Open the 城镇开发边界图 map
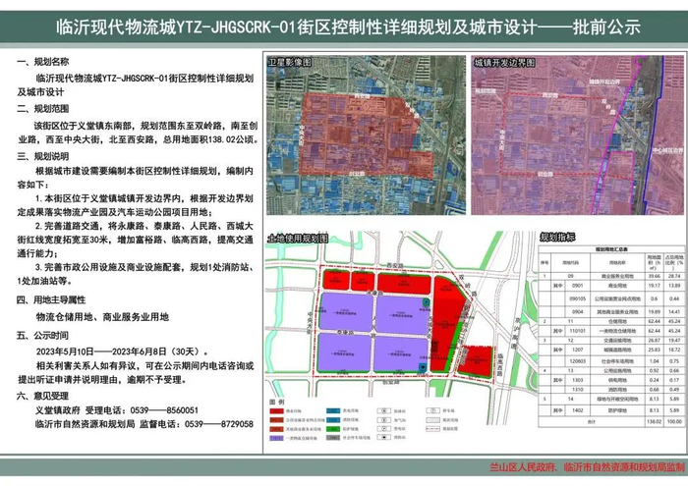 click(x=578, y=135)
